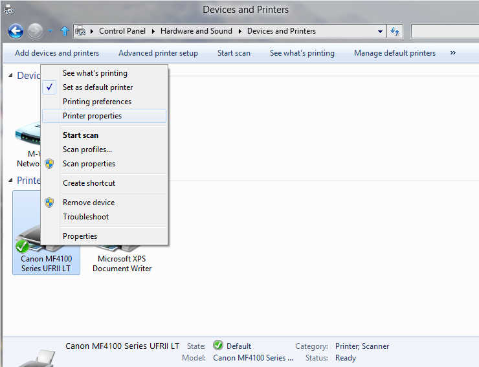Click the Back navigation arrow button
This screenshot has height=367, width=479.
(x=16, y=31)
